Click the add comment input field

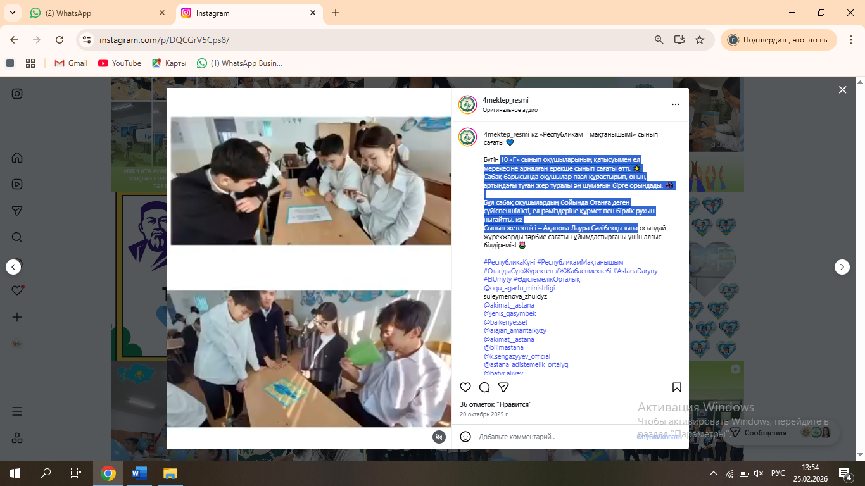pos(551,437)
